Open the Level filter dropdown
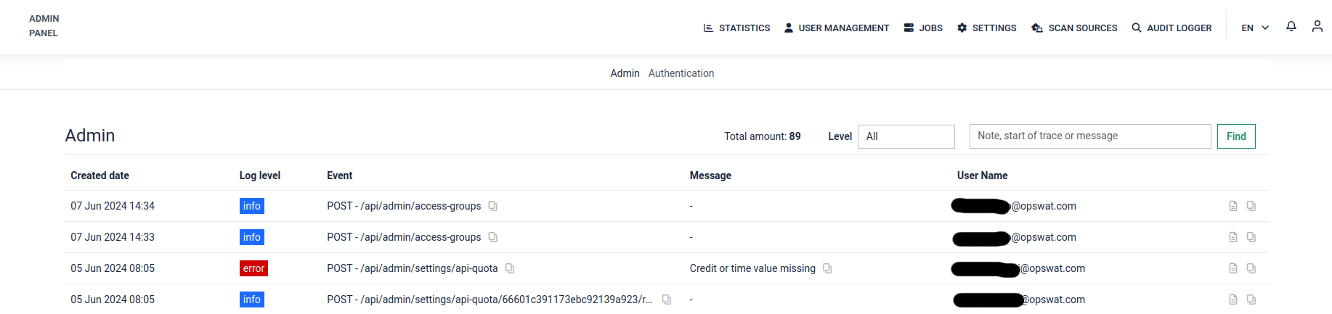This screenshot has width=1332, height=314. point(906,136)
